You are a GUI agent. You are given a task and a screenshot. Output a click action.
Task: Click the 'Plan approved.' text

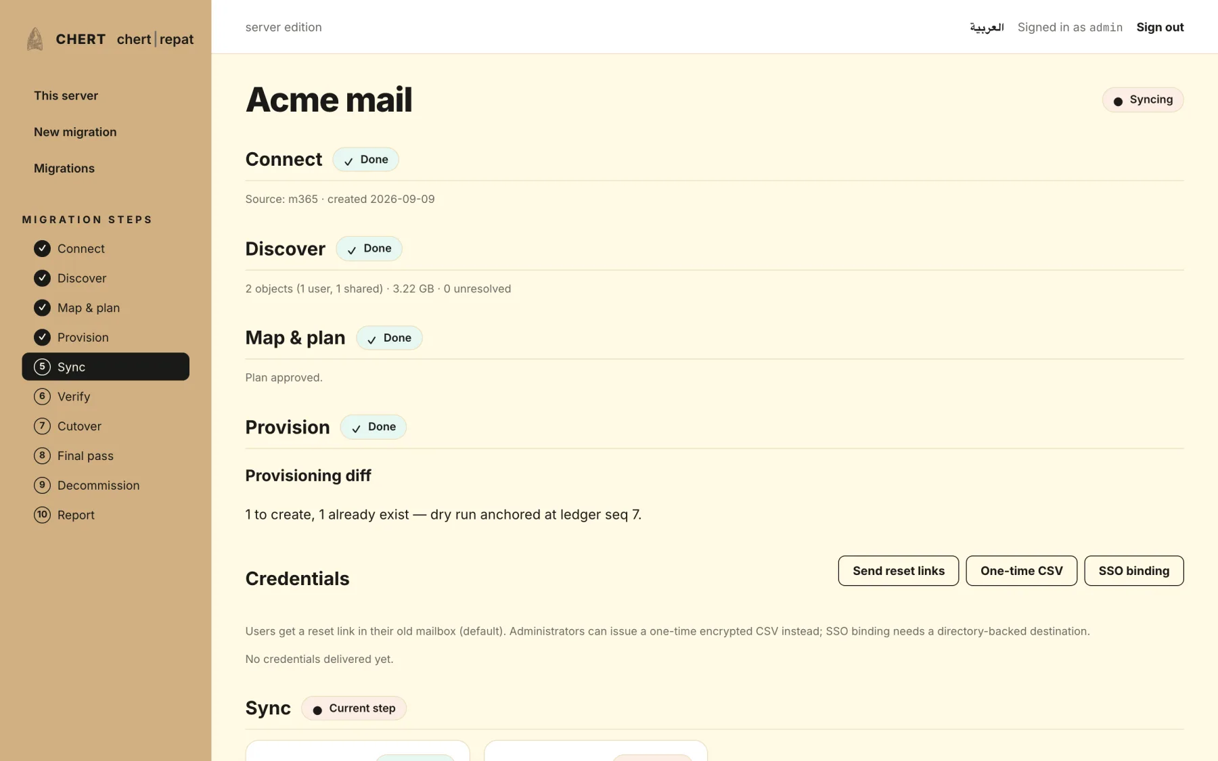pos(284,377)
